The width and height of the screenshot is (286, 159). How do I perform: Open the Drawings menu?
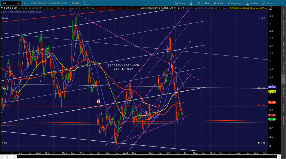click(235, 3)
